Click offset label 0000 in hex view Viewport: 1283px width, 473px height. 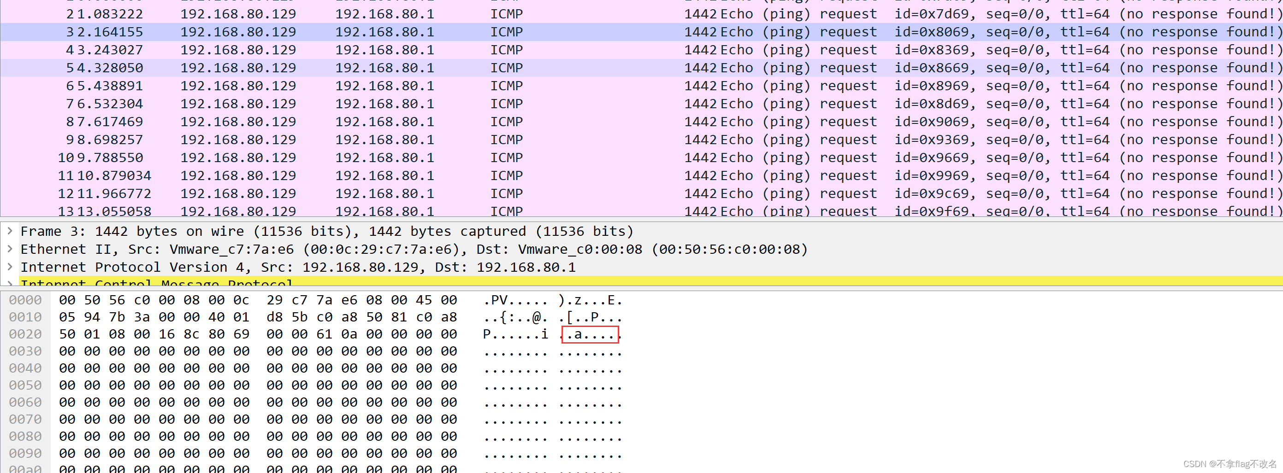coord(26,300)
